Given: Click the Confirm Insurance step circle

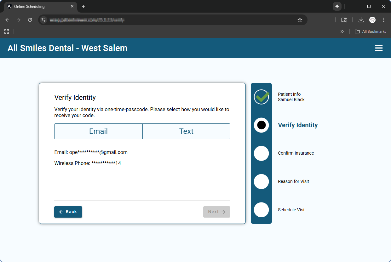Looking at the screenshot, I should 261,153.
